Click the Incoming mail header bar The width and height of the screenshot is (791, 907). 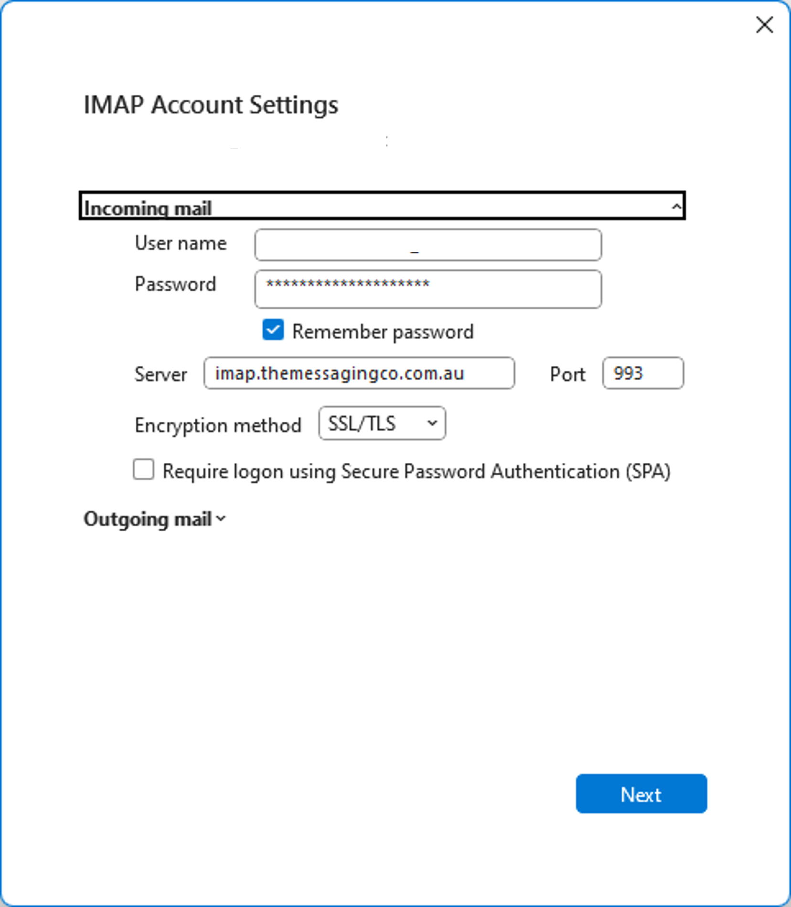click(x=382, y=206)
